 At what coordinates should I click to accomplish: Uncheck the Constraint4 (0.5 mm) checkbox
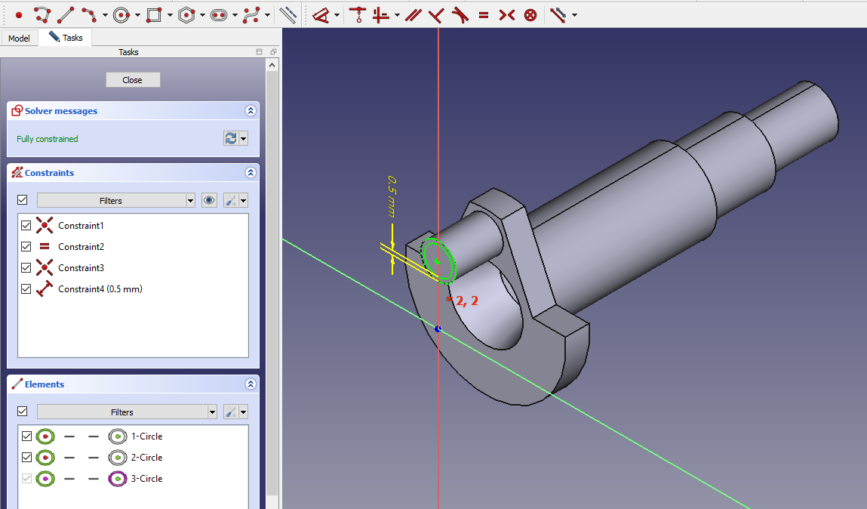click(x=26, y=289)
